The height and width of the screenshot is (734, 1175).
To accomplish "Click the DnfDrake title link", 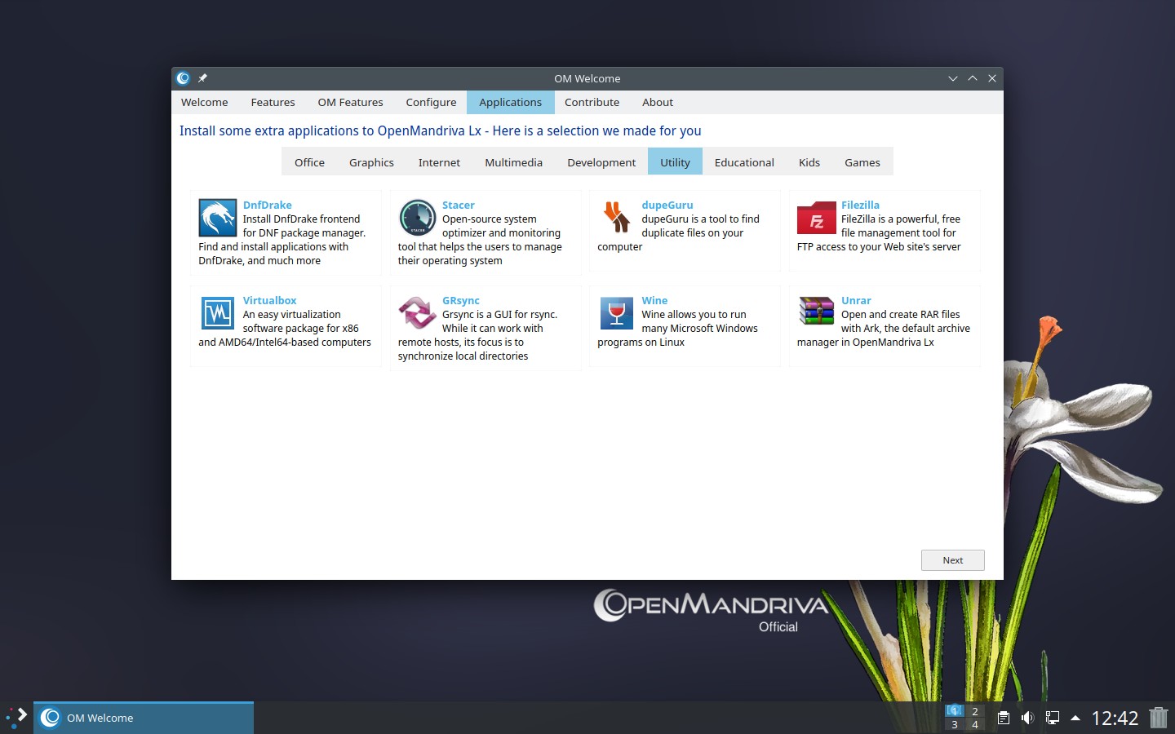I will (x=267, y=206).
